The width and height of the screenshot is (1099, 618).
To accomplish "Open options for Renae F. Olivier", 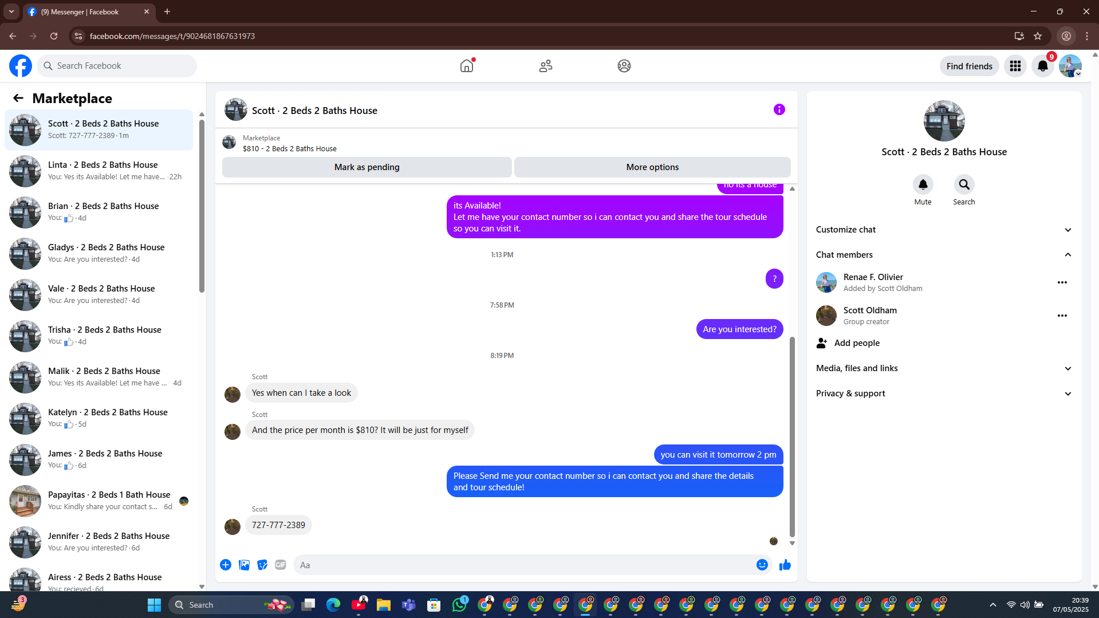I will (1062, 282).
